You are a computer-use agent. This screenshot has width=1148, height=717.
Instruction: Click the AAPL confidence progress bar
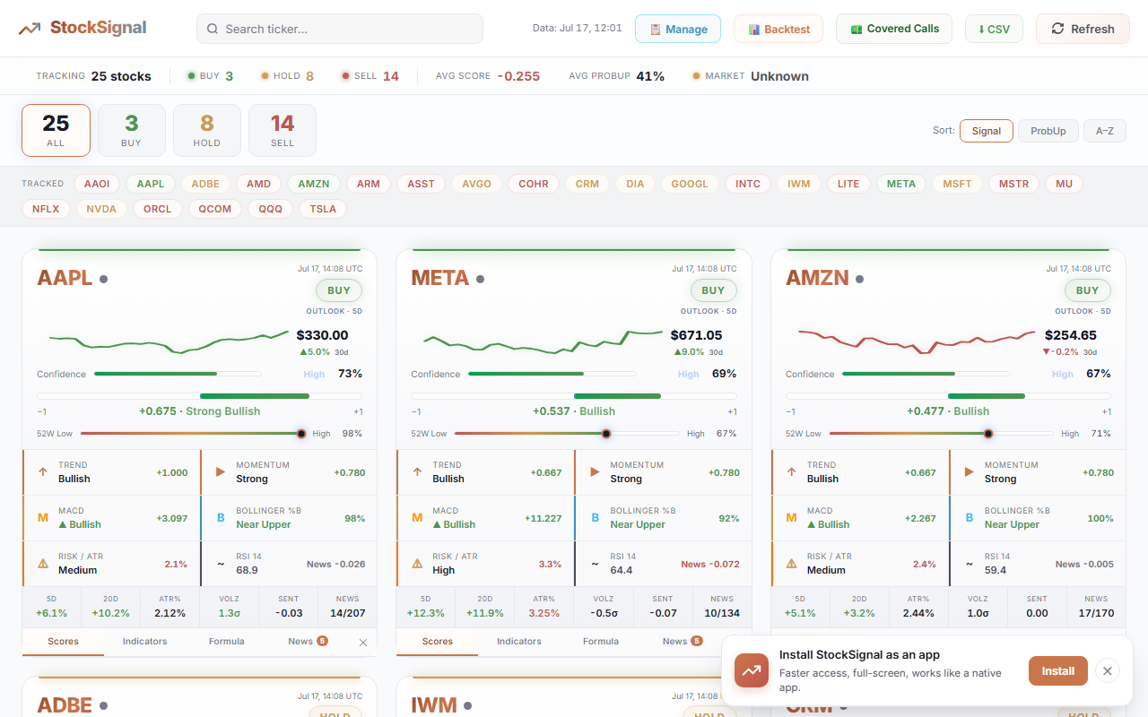coord(178,374)
